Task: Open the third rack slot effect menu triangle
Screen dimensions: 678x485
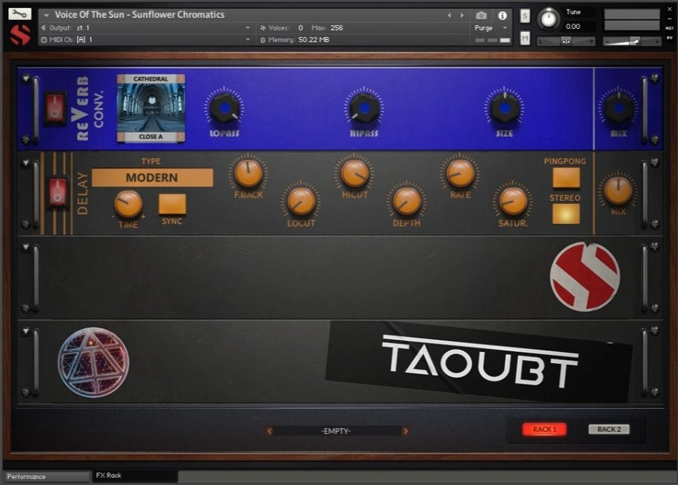Action: (x=26, y=247)
